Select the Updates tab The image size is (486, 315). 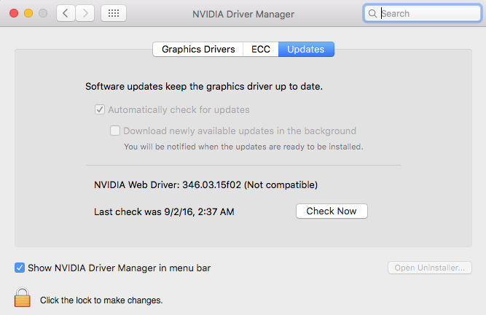point(306,50)
